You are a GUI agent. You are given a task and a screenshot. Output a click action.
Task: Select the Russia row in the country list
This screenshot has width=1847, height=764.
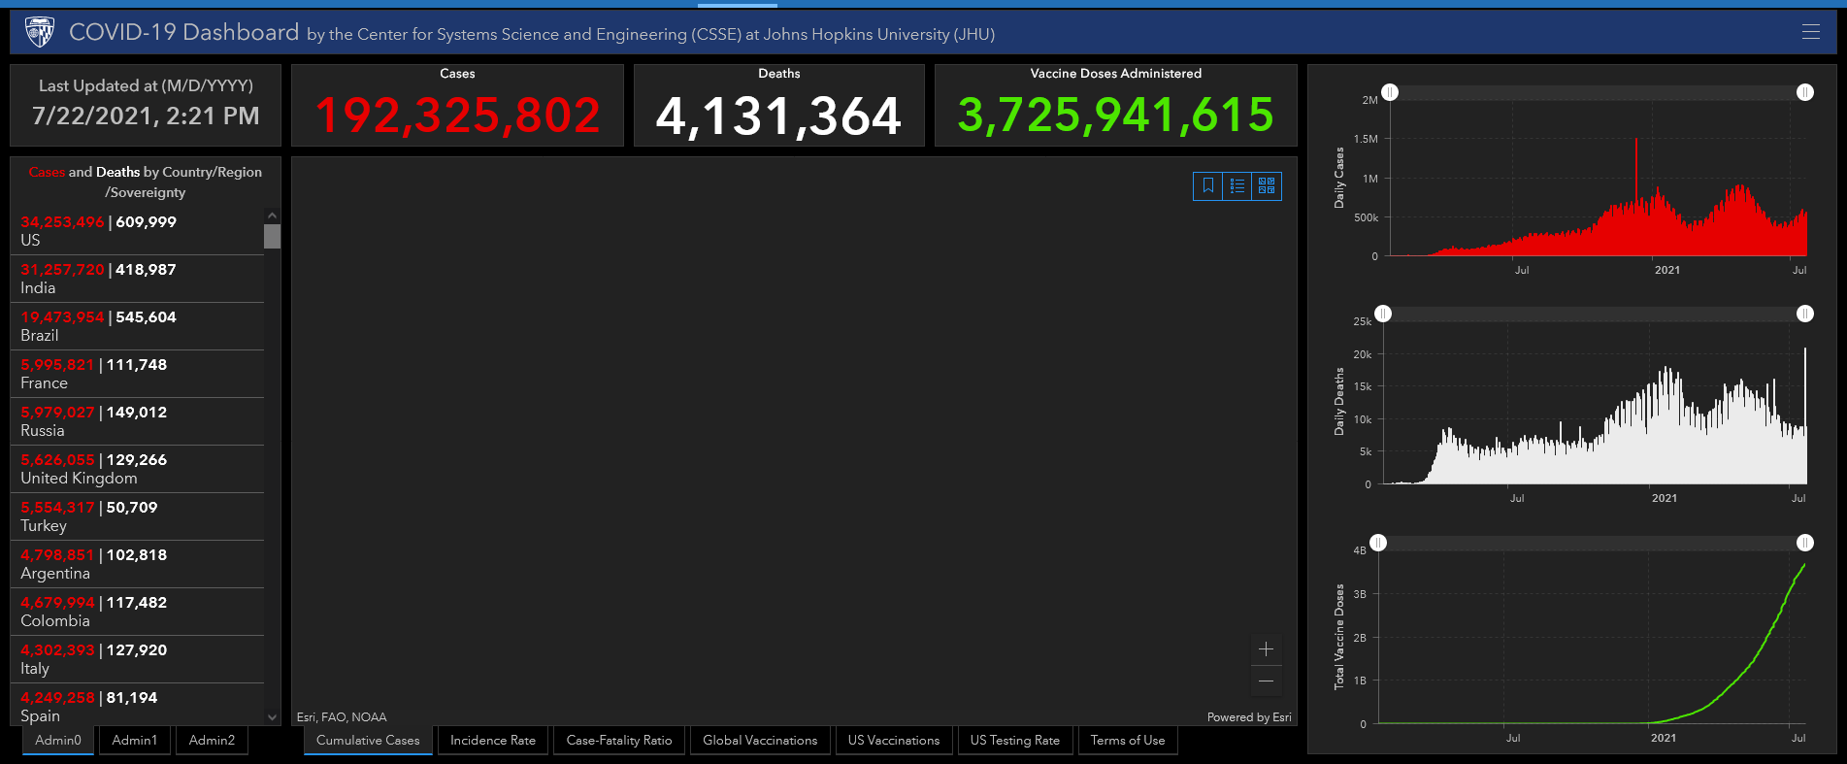click(x=137, y=421)
